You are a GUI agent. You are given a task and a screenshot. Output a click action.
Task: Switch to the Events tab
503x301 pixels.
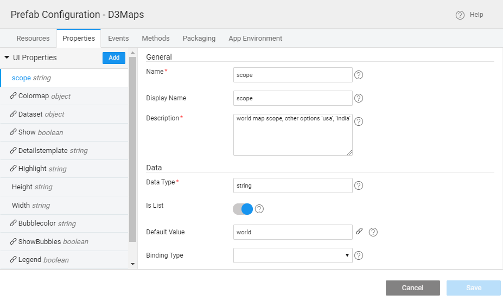118,39
